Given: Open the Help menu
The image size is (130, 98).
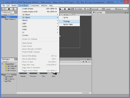Looking at the screenshot, I should coord(51,5).
